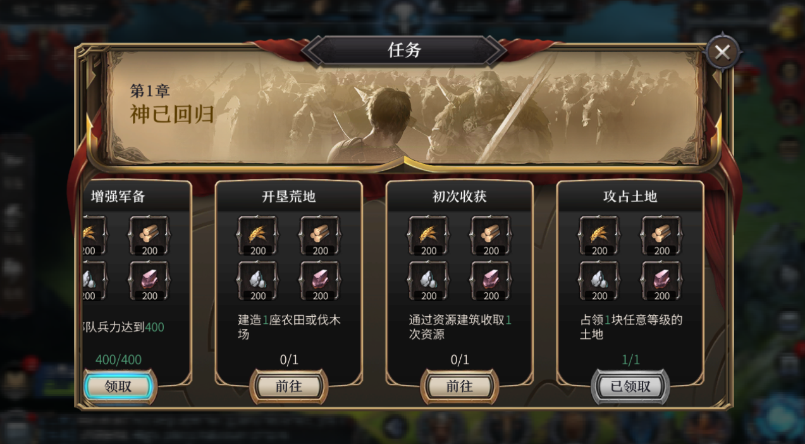Open the 第1章 神已回归 chapter banner
Viewport: 805px width, 444px height.
pyautogui.click(x=405, y=108)
